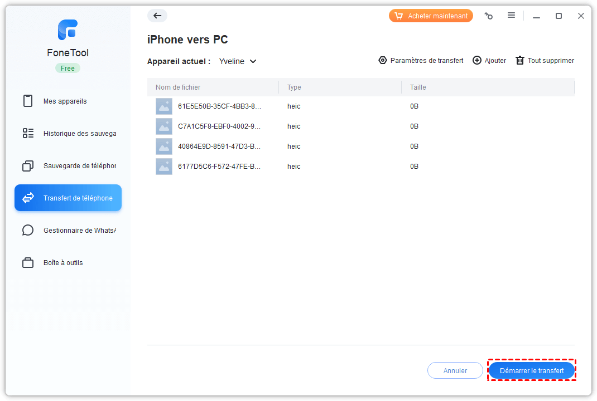Select Sauvegarde de téléphone in sidebar

pyautogui.click(x=79, y=166)
